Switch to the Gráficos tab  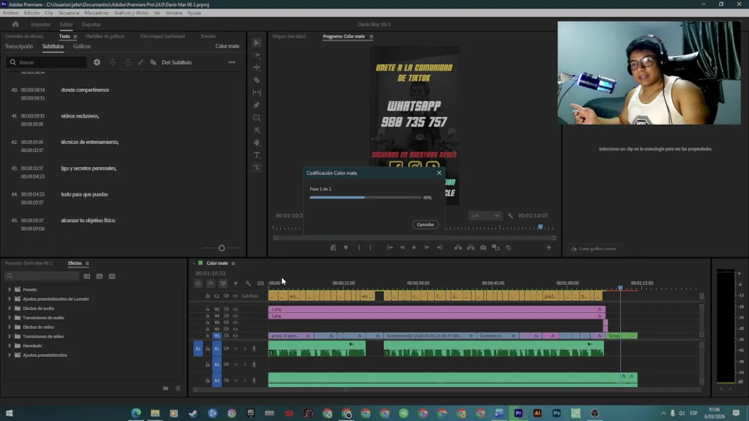tap(82, 46)
